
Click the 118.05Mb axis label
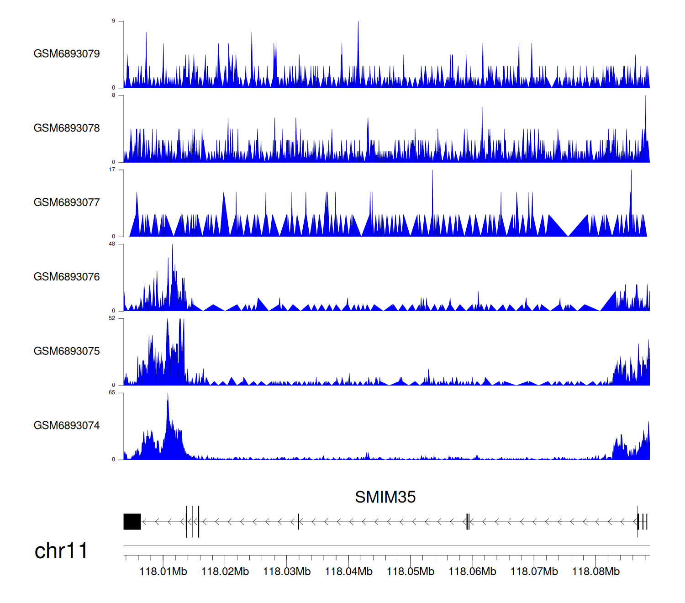click(410, 571)
